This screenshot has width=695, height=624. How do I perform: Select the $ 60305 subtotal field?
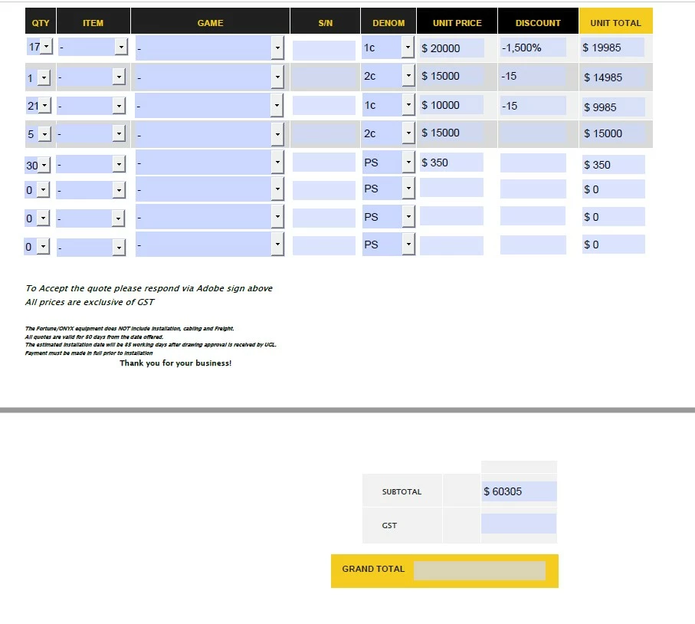coord(519,491)
